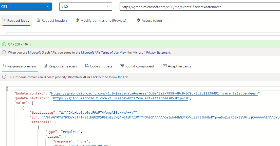Switch to the Response preview tab
280x146 pixels.
click(20, 66)
